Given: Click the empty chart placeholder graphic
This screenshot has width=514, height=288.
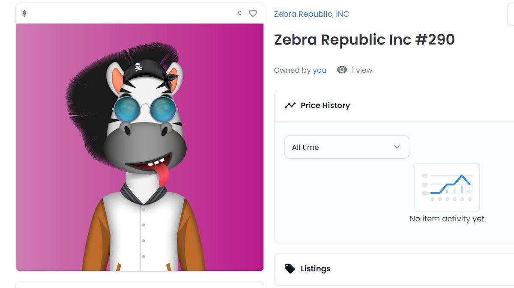Looking at the screenshot, I should (x=447, y=187).
